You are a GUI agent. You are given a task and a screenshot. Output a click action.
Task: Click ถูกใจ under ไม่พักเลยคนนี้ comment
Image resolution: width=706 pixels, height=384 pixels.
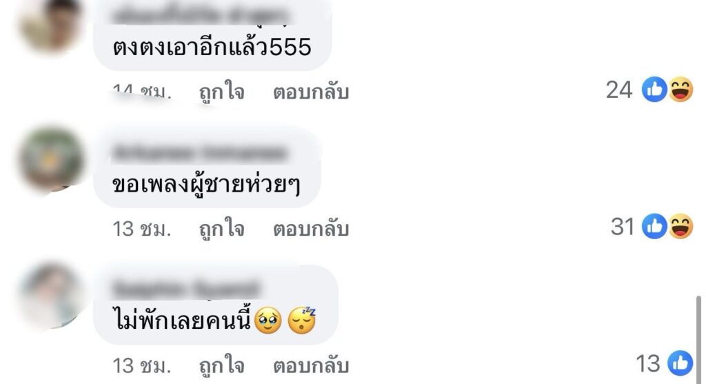point(221,366)
